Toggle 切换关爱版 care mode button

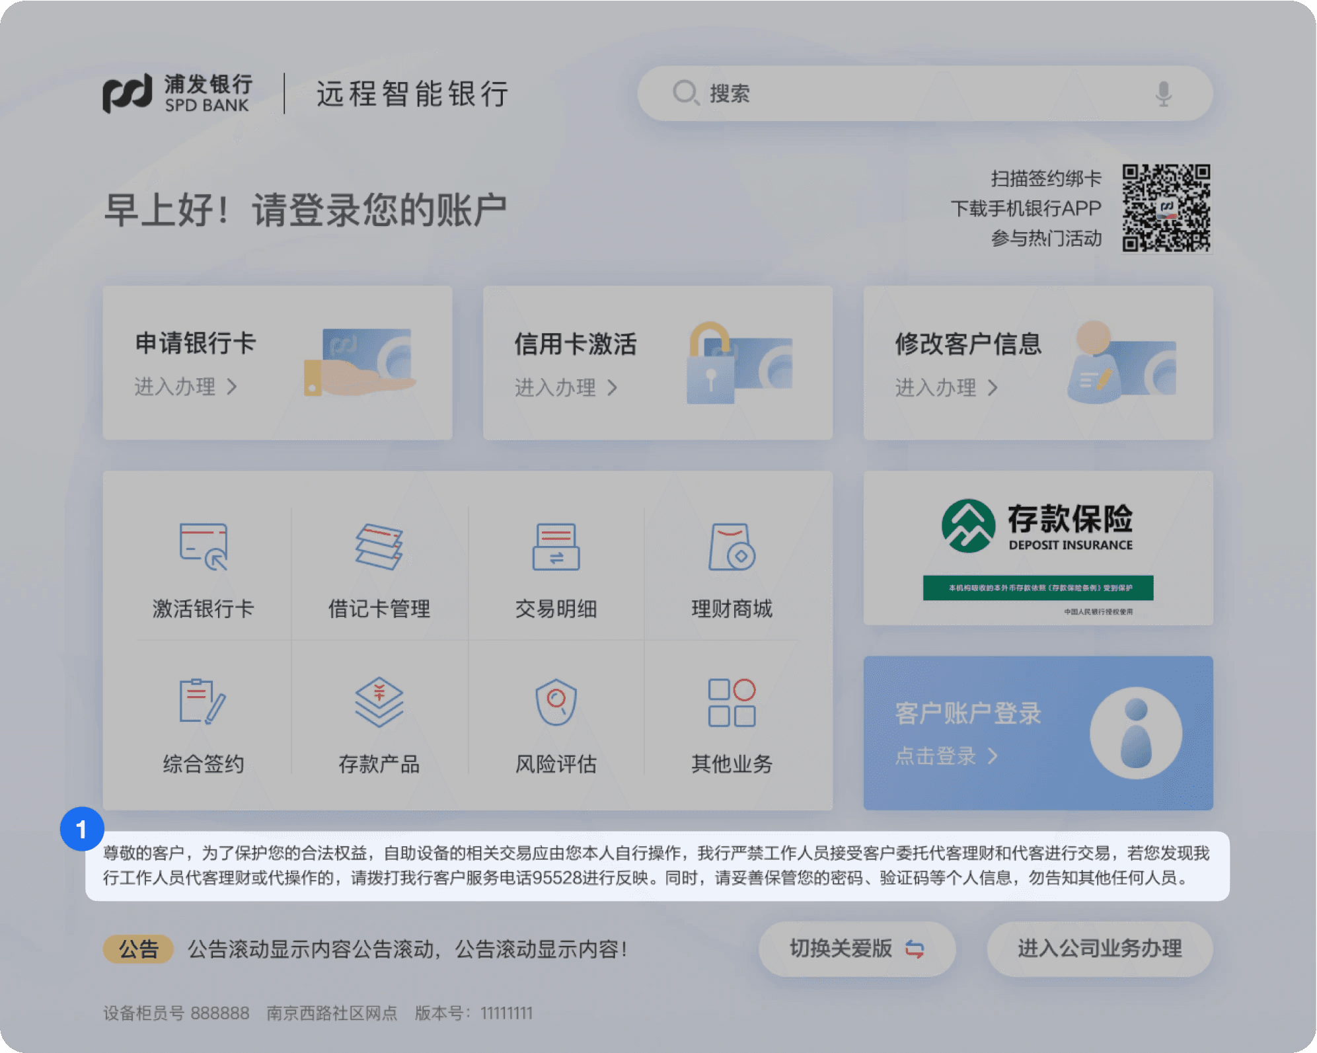point(857,949)
